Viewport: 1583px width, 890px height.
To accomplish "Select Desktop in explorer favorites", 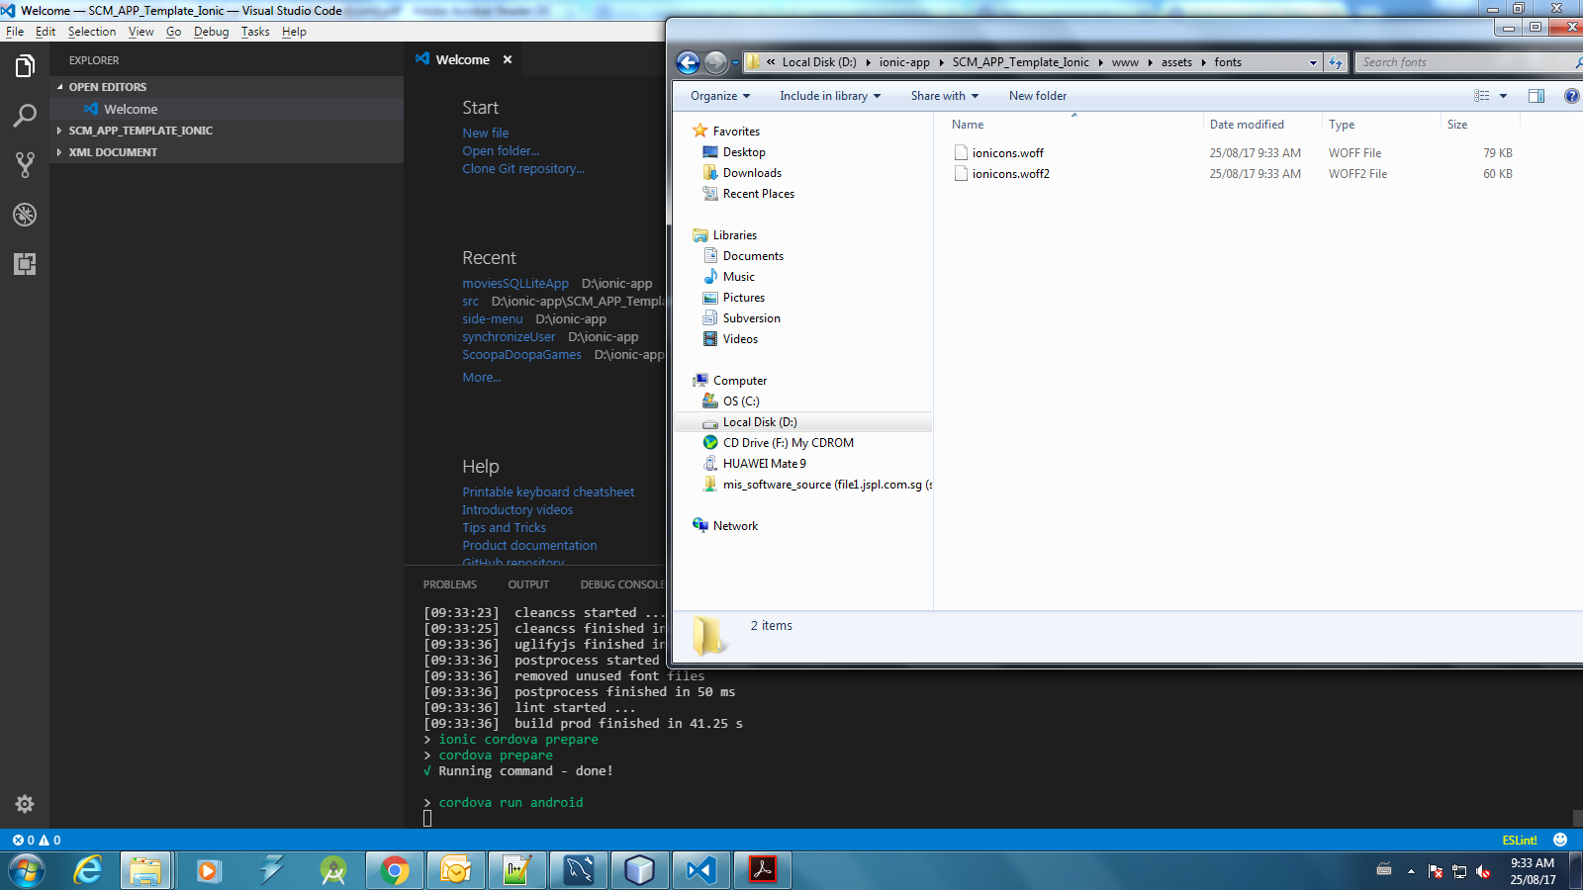I will (x=744, y=152).
